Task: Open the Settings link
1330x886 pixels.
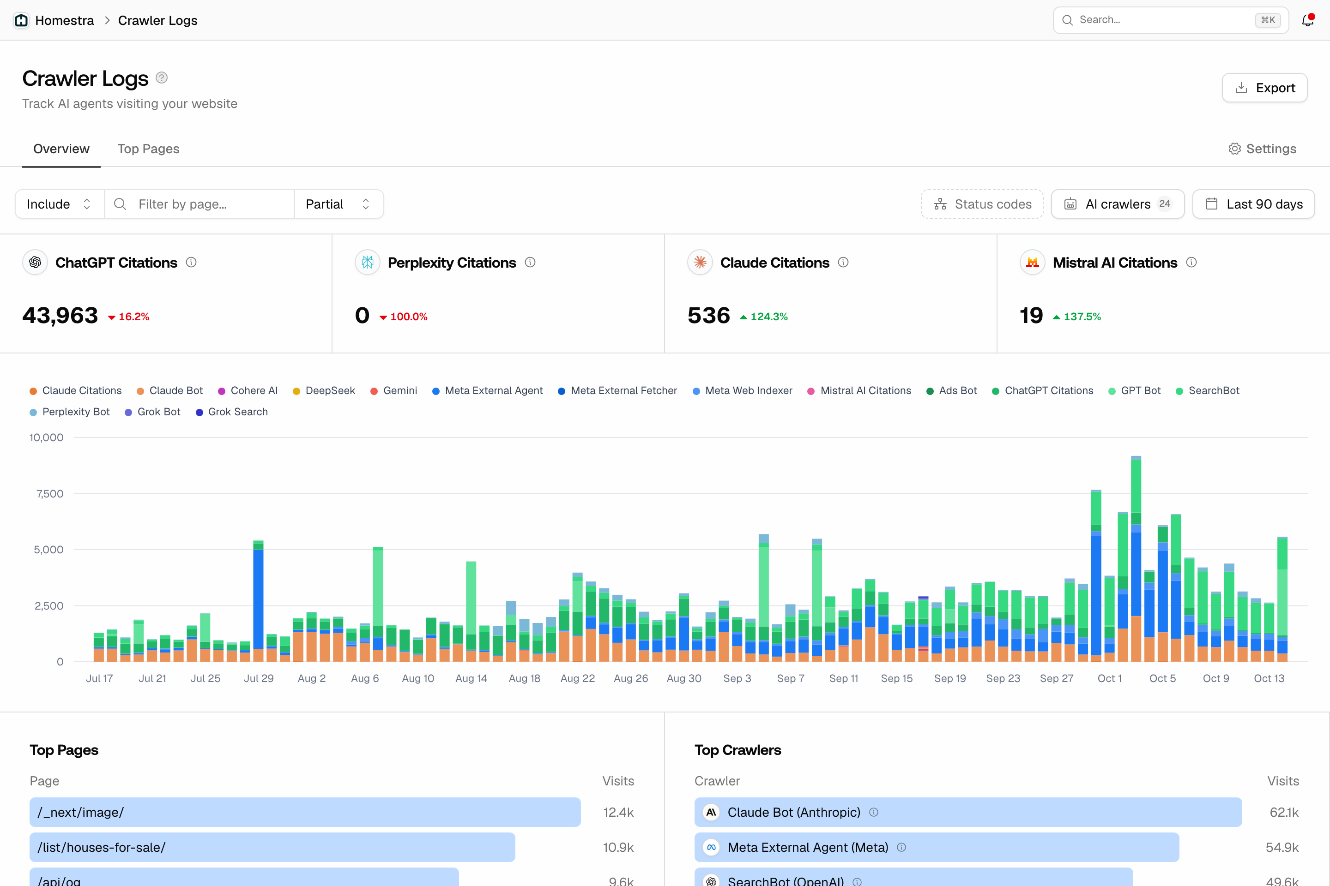Action: [1262, 149]
